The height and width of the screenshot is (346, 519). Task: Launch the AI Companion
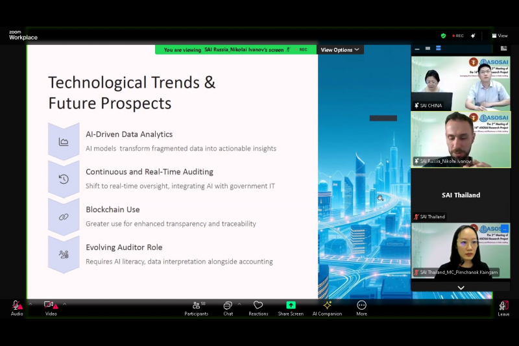327,308
